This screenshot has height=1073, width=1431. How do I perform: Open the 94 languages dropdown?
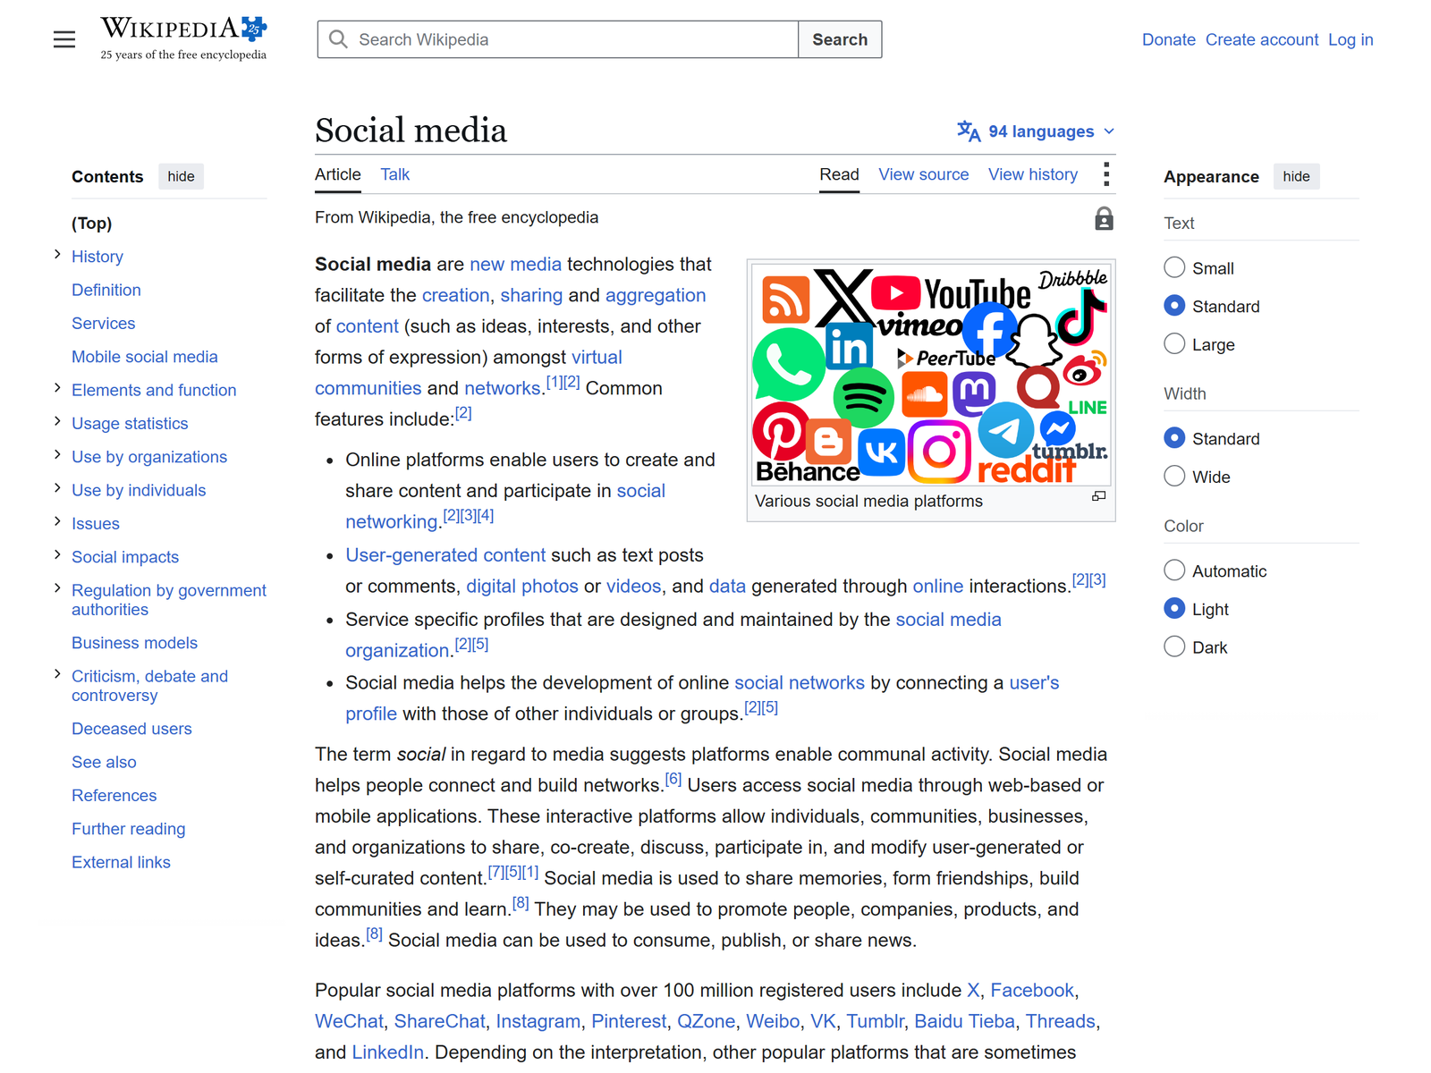click(x=1036, y=131)
